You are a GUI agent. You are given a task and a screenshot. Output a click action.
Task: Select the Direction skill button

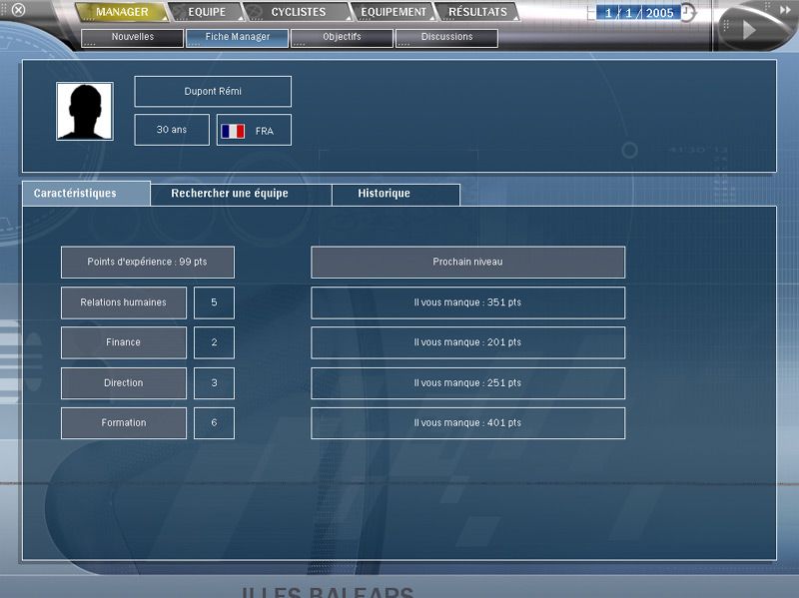pos(124,383)
